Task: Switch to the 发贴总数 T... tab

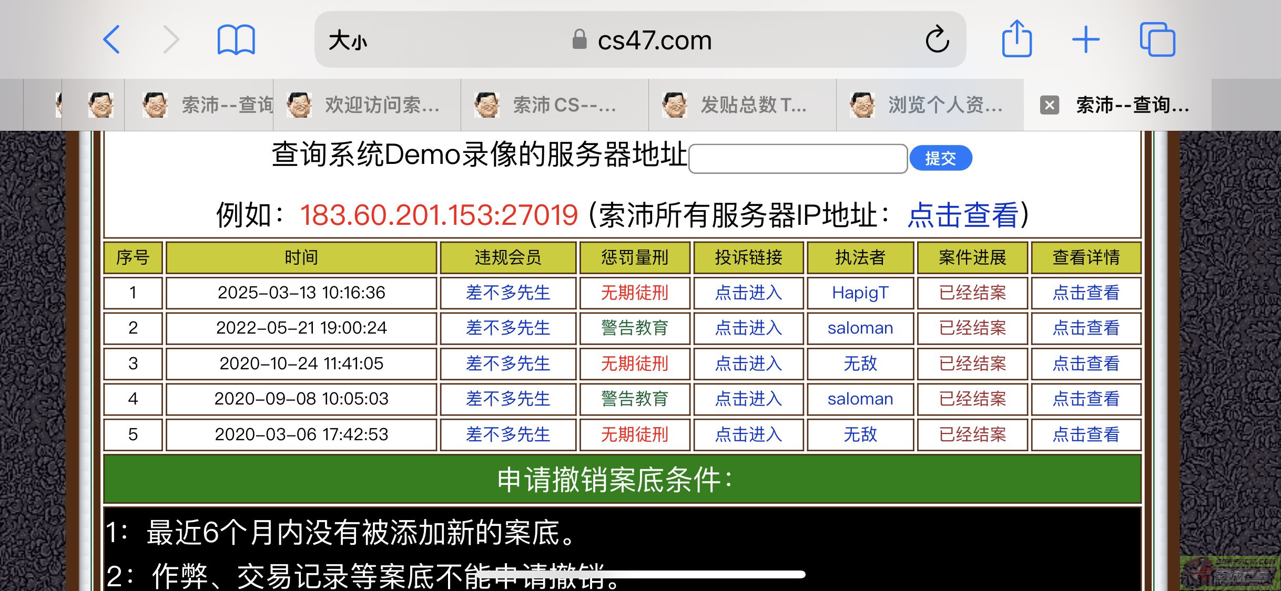Action: 741,105
